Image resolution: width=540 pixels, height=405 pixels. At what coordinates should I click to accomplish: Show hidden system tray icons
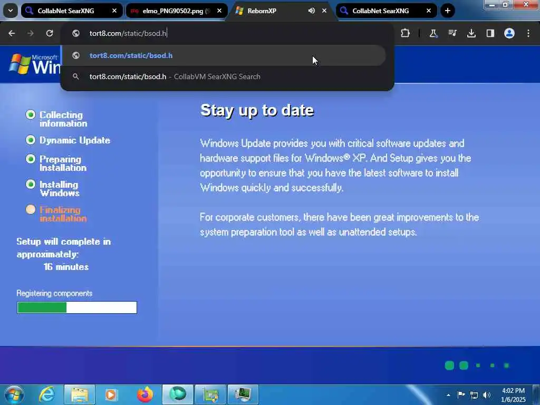coord(448,395)
